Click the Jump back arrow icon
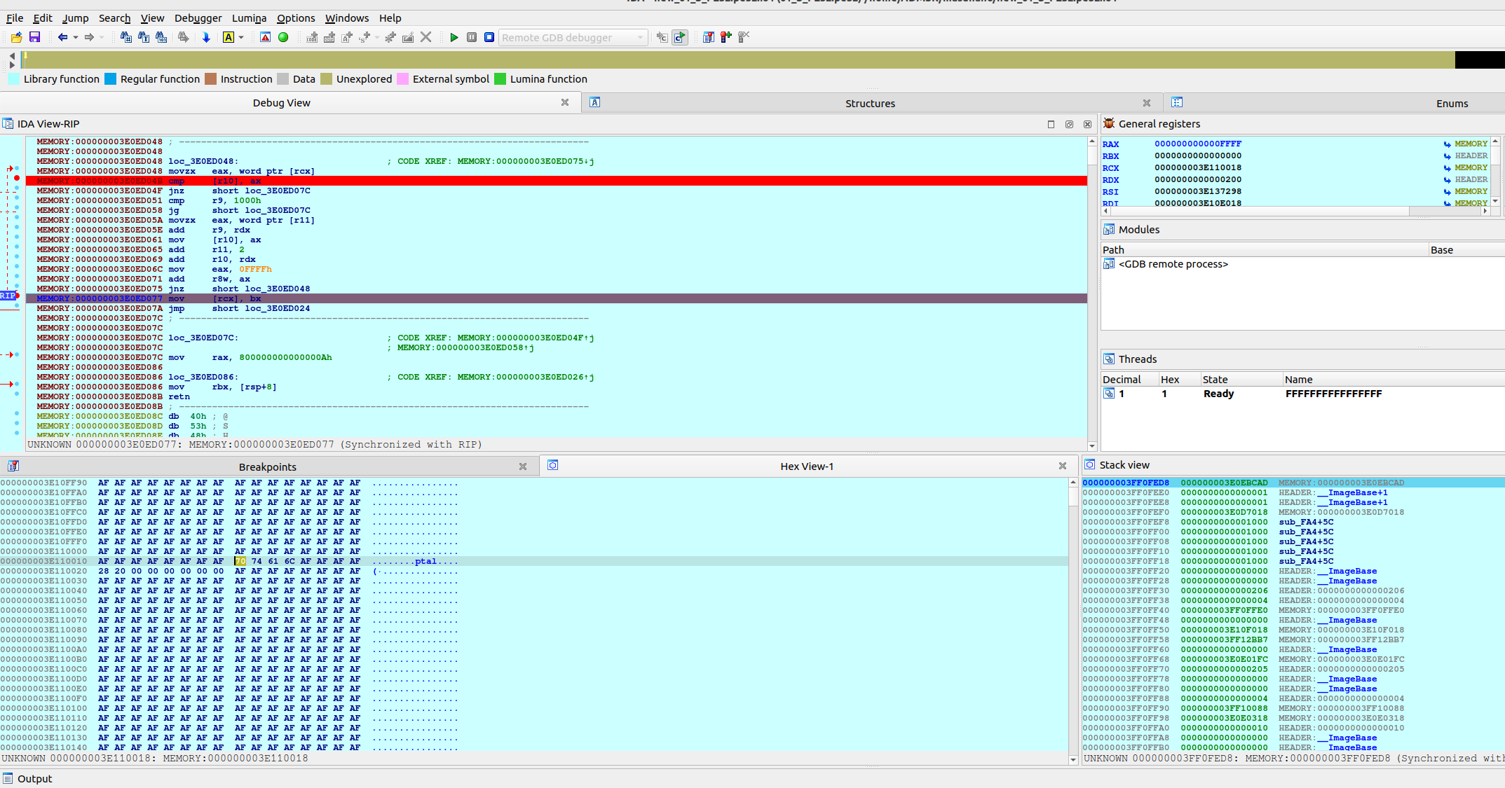 [x=62, y=37]
